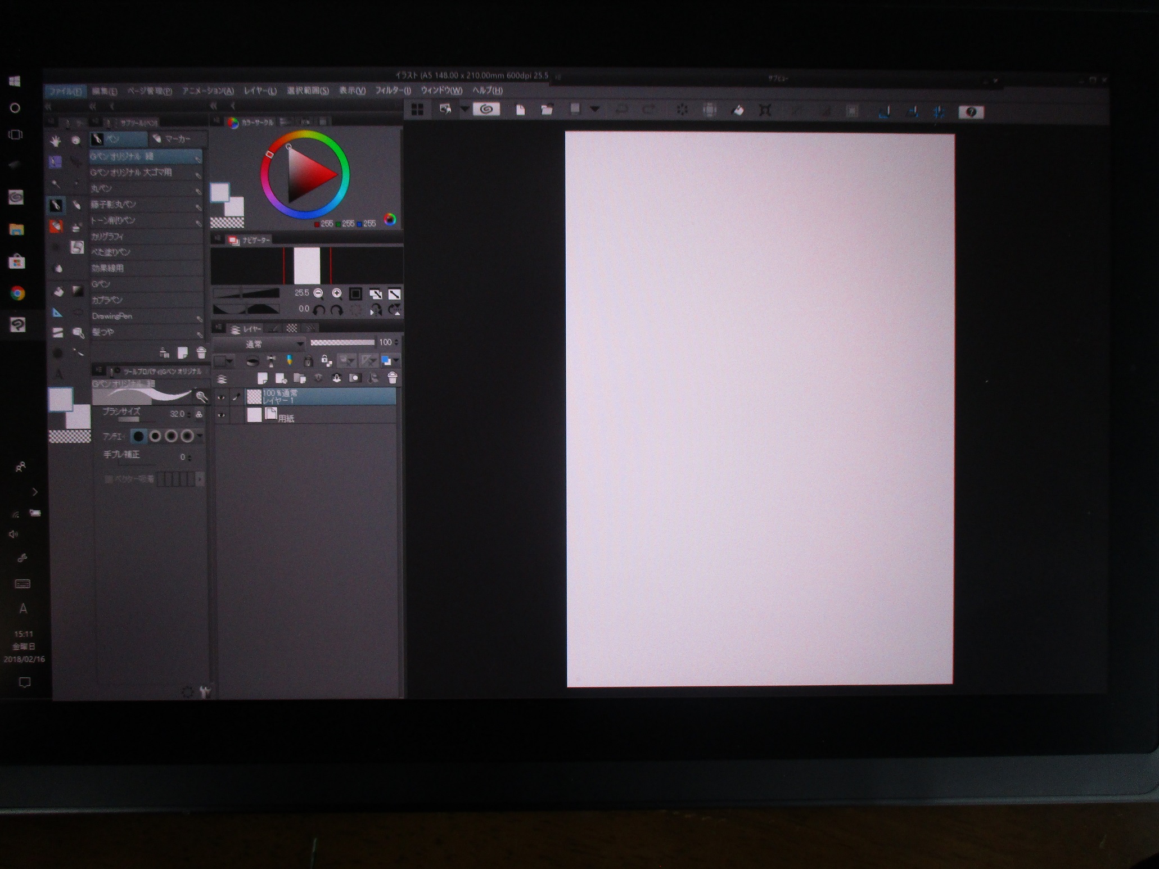Viewport: 1159px width, 869px height.
Task: Hide レイヤー1 using its eye icon
Action: pos(221,397)
